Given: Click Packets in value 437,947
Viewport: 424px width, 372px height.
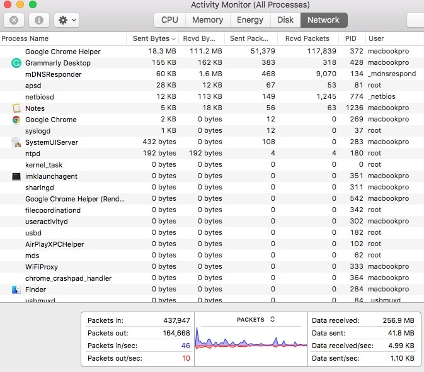Looking at the screenshot, I should (176, 320).
